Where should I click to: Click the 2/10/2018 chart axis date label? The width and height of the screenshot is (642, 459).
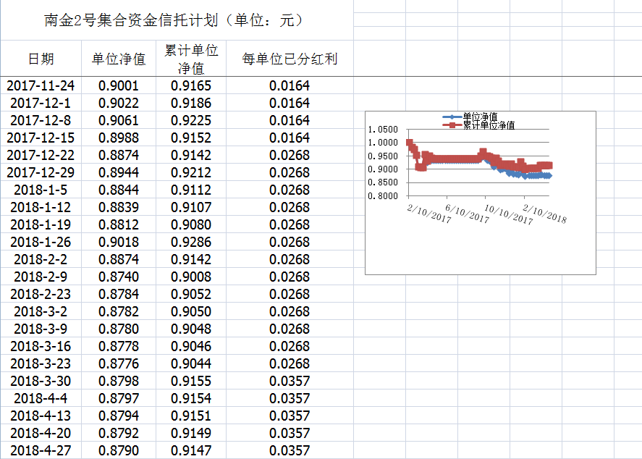coord(544,214)
